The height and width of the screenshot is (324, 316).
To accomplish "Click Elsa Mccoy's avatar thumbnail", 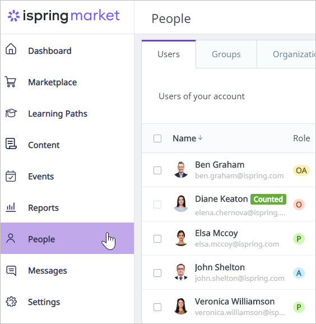I will point(181,238).
